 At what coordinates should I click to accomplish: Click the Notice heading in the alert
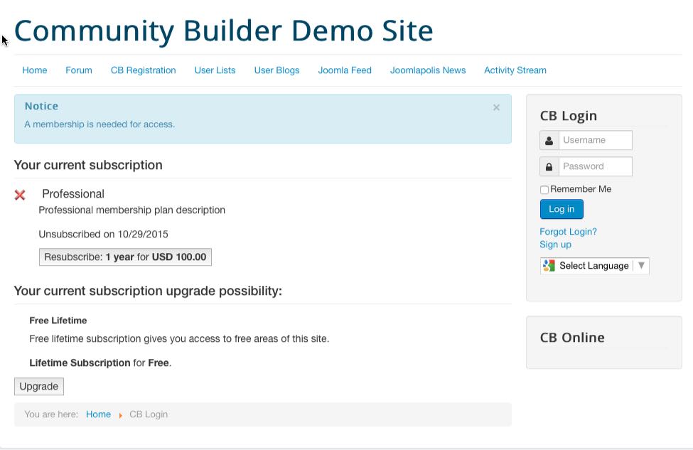coord(41,106)
